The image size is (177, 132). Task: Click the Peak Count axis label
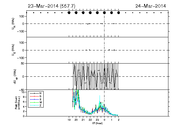point(18,103)
